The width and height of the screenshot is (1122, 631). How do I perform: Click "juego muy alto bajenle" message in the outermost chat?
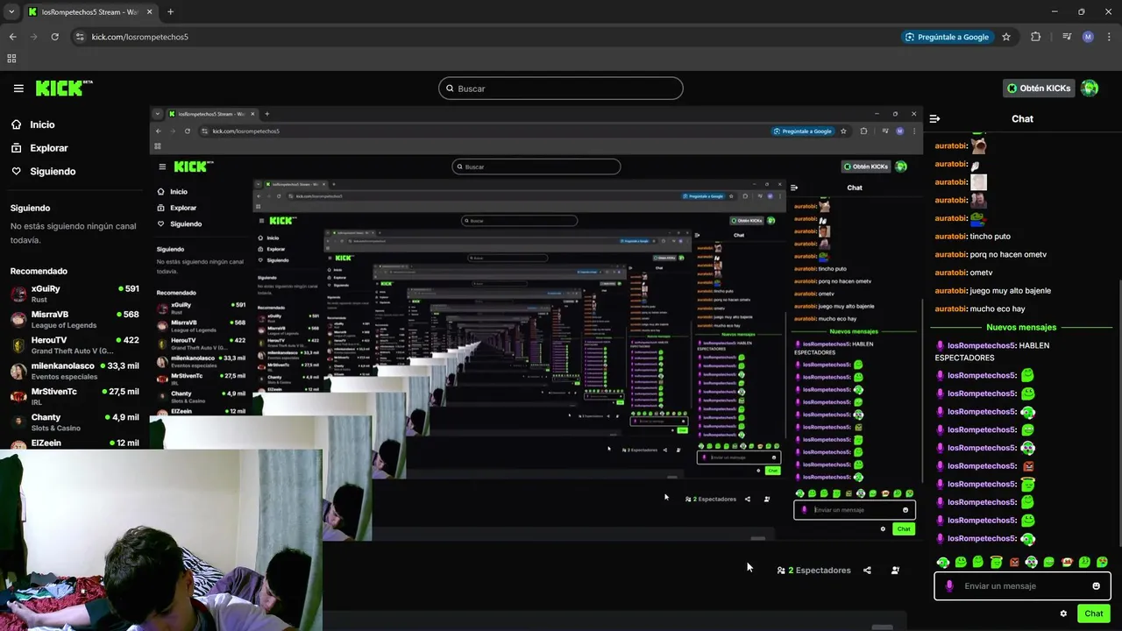[x=1010, y=291]
